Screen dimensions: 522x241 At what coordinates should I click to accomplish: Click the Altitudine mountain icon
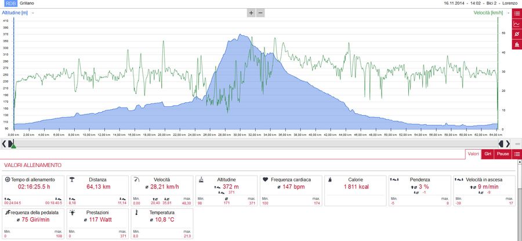click(201, 179)
